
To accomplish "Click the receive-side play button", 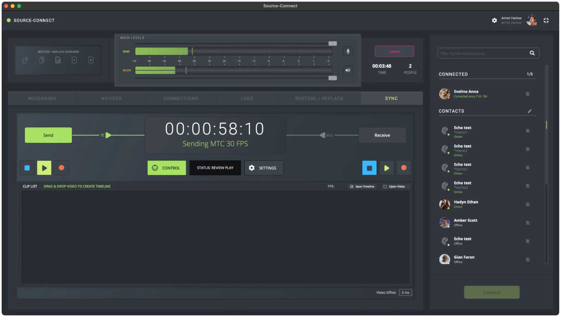I will 387,168.
